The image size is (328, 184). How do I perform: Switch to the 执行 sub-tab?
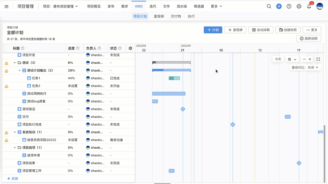pyautogui.click(x=191, y=16)
